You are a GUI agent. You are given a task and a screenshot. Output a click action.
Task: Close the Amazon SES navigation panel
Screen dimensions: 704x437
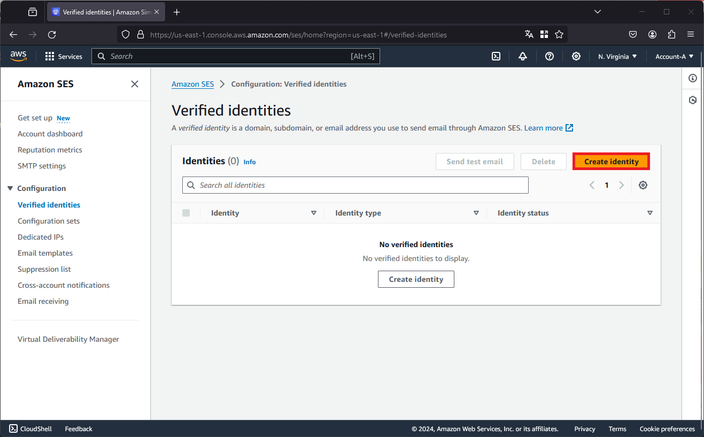click(135, 84)
